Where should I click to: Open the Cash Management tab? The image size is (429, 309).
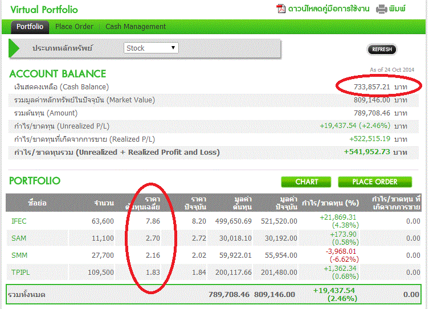(x=136, y=27)
